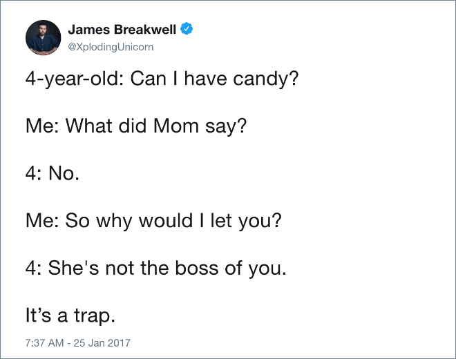Click the '4: No.' reply line
Screen dimensions: 456x359
tap(53, 173)
